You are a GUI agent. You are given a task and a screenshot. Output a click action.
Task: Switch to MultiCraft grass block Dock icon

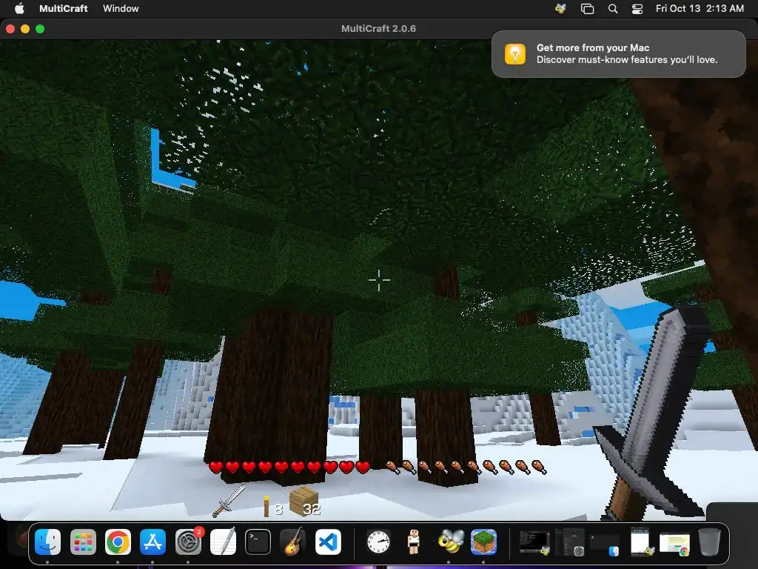[483, 542]
